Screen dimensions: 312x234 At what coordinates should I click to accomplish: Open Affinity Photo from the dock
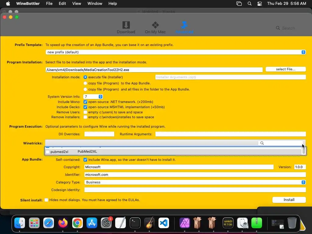pyautogui.click(x=185, y=223)
